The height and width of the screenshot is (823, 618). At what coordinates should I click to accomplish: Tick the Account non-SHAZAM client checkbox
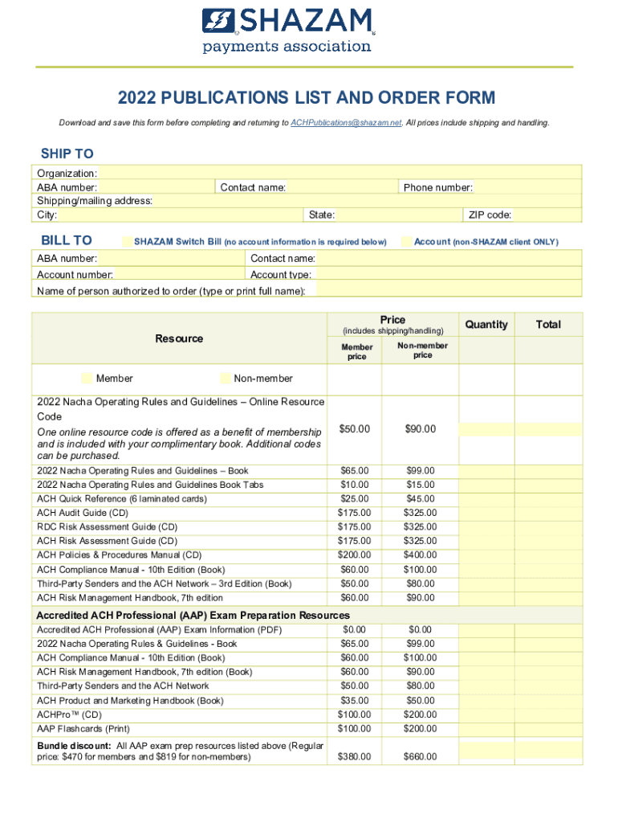pos(406,242)
